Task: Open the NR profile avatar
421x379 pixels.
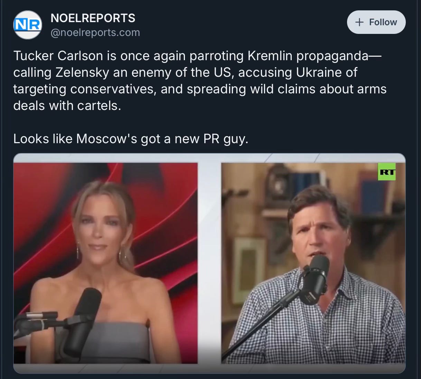Action: coord(28,25)
